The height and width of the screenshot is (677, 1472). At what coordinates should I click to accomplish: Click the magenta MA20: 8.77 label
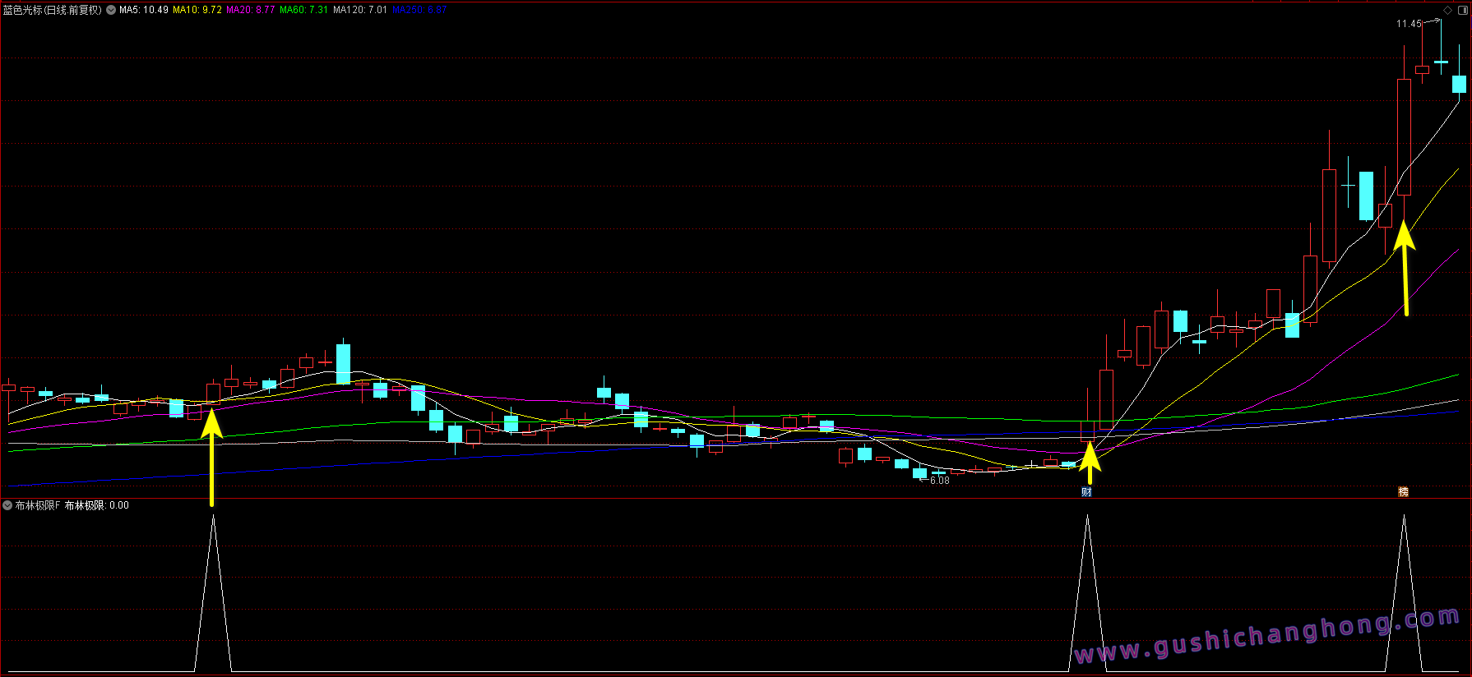coord(251,10)
